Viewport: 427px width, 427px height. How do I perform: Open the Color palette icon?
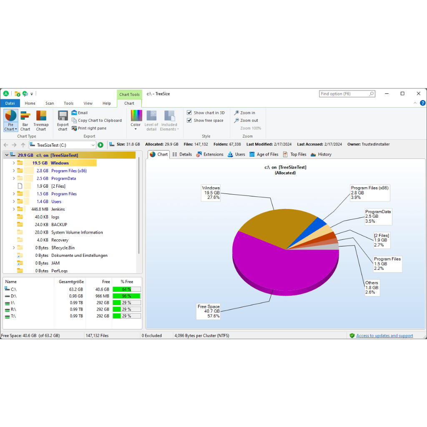136,116
